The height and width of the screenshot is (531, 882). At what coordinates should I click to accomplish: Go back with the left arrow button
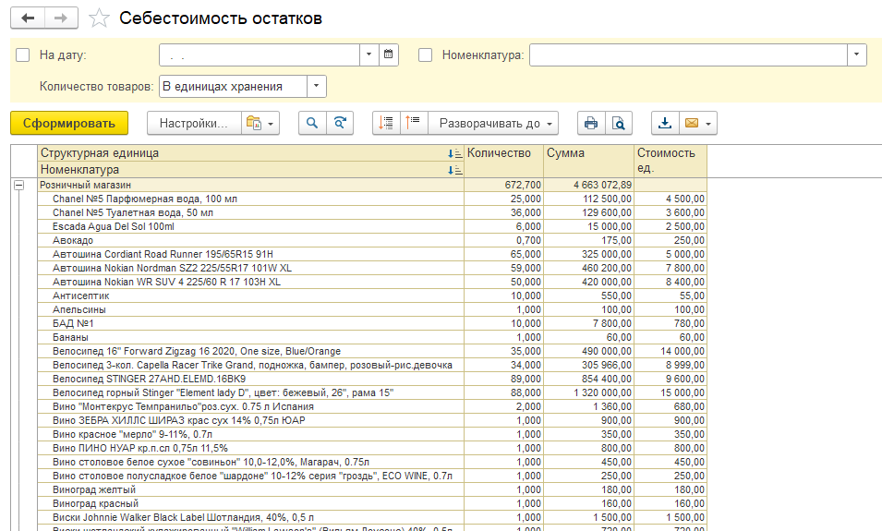tap(28, 18)
